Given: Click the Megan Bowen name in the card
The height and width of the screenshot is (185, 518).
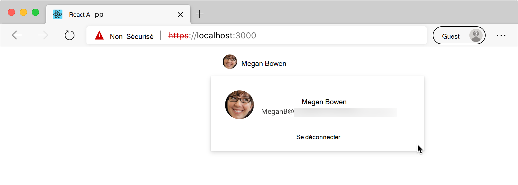Looking at the screenshot, I should 324,102.
